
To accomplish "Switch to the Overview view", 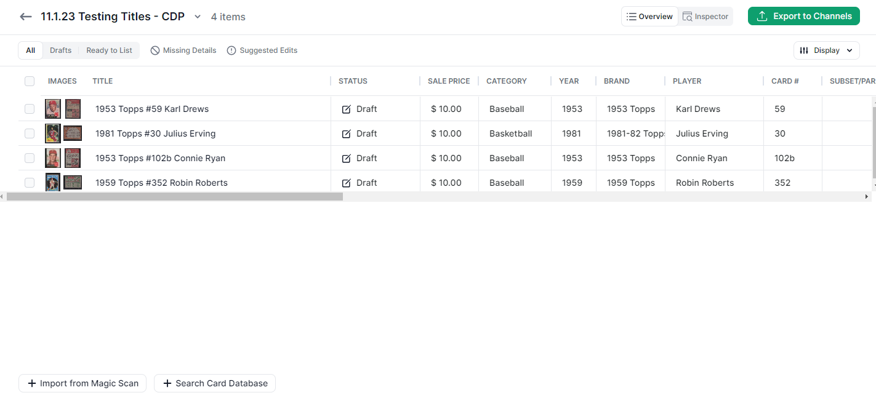I will 649,17.
